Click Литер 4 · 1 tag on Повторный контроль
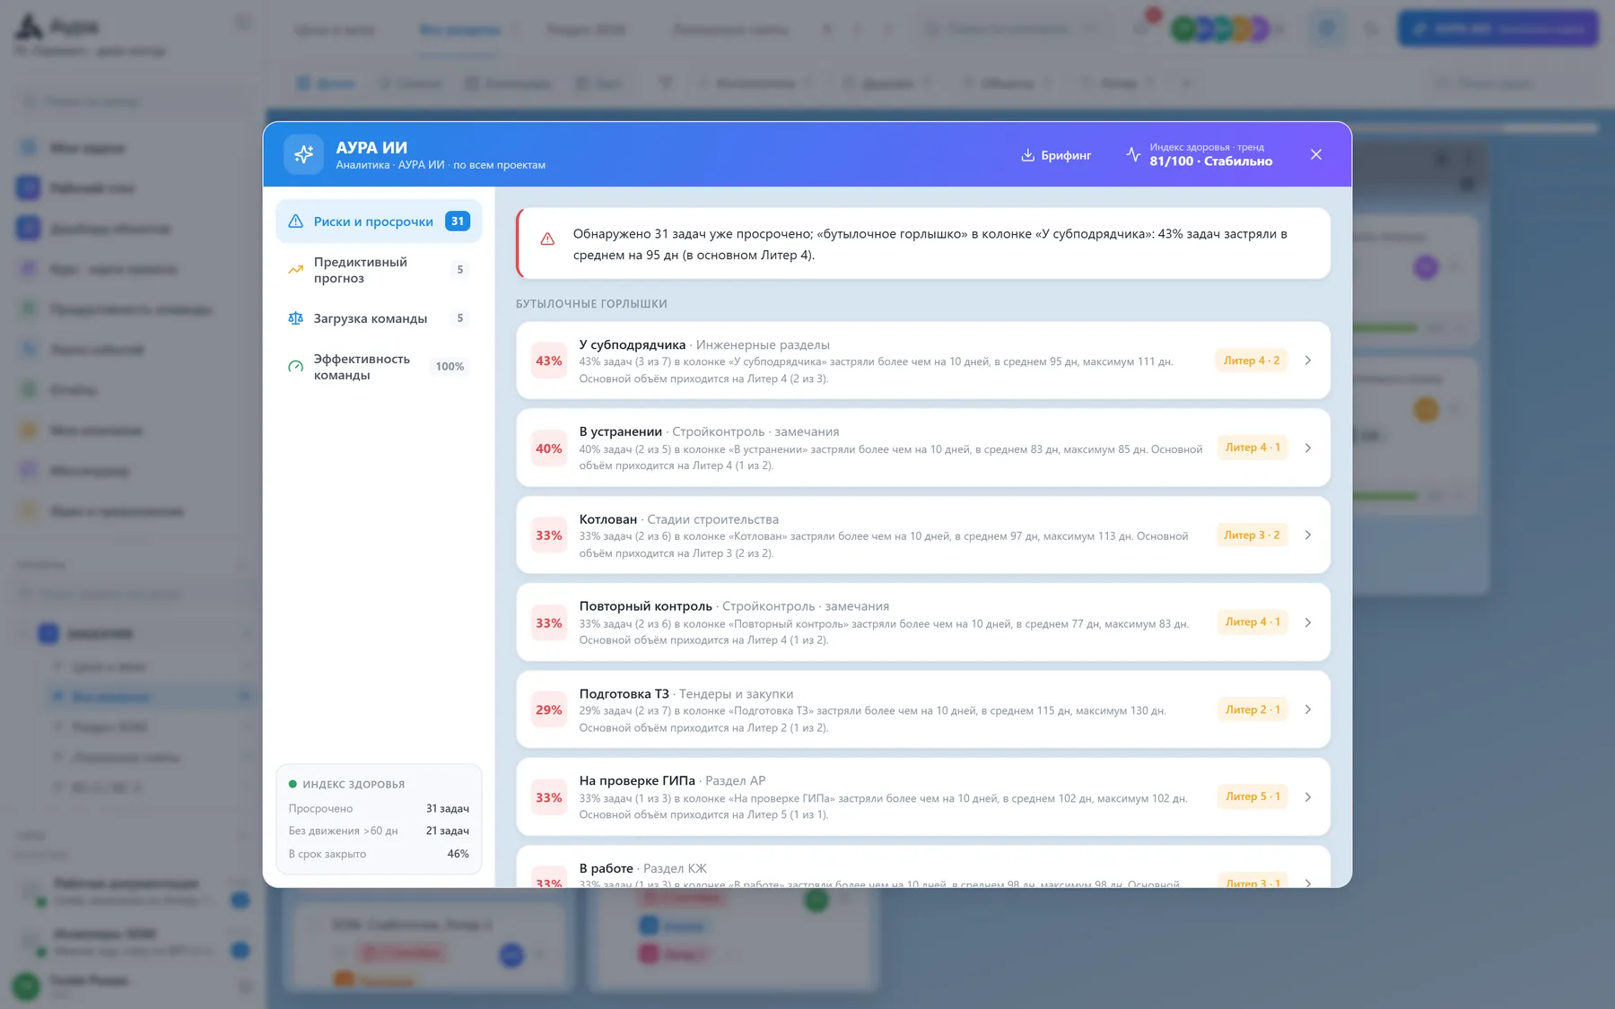The width and height of the screenshot is (1615, 1009). tap(1253, 622)
